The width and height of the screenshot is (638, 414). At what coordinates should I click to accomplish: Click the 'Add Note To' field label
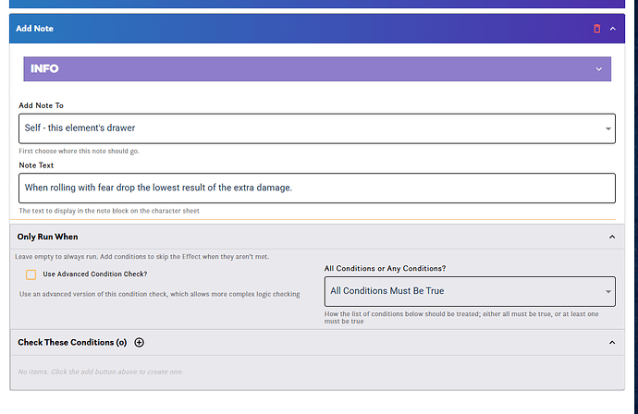[41, 105]
